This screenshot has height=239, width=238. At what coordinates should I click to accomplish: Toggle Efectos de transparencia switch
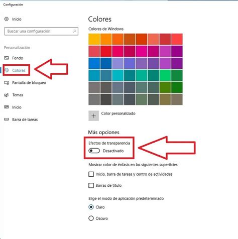(x=94, y=151)
